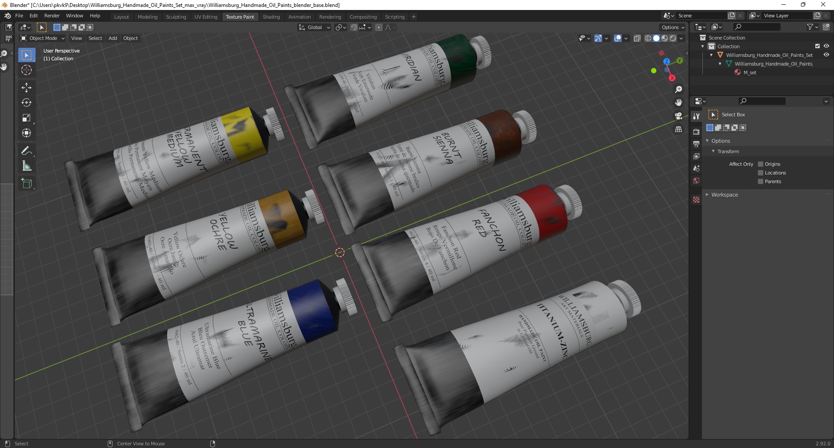Toggle viewport gizmos button
Screen dimensions: 834x448
598,38
